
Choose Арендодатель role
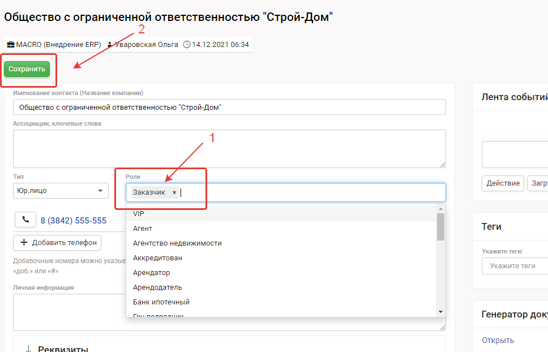(x=157, y=287)
